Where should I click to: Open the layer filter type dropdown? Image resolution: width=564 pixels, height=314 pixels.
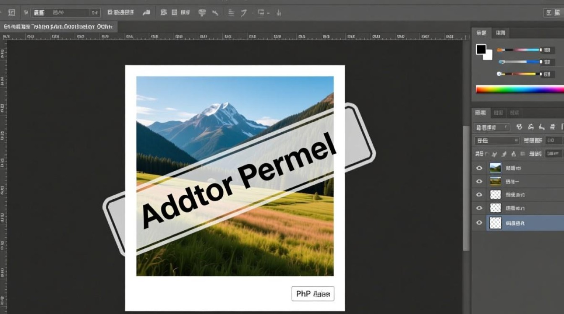492,127
